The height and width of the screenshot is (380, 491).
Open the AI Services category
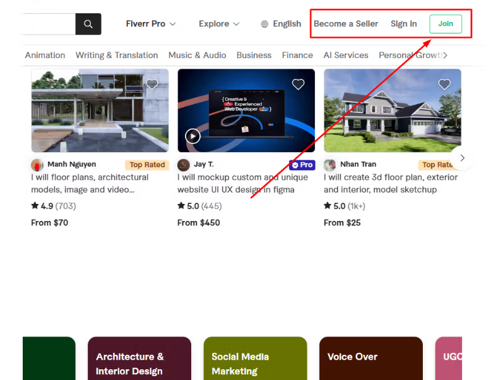point(346,55)
